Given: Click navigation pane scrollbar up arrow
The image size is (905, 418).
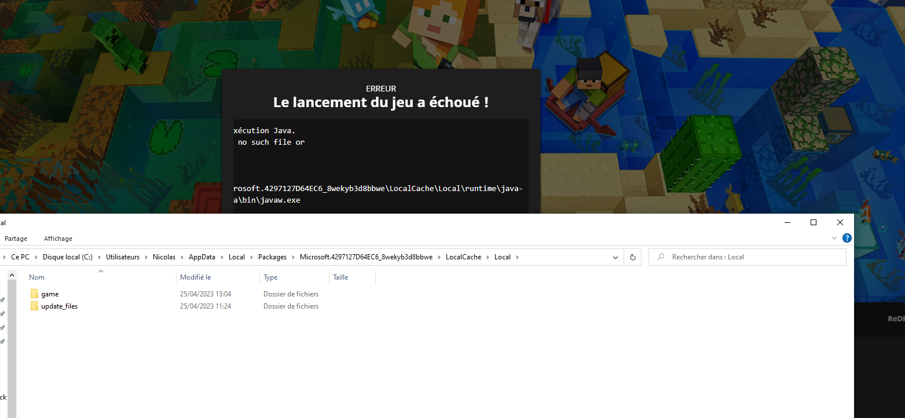Looking at the screenshot, I should tap(12, 276).
